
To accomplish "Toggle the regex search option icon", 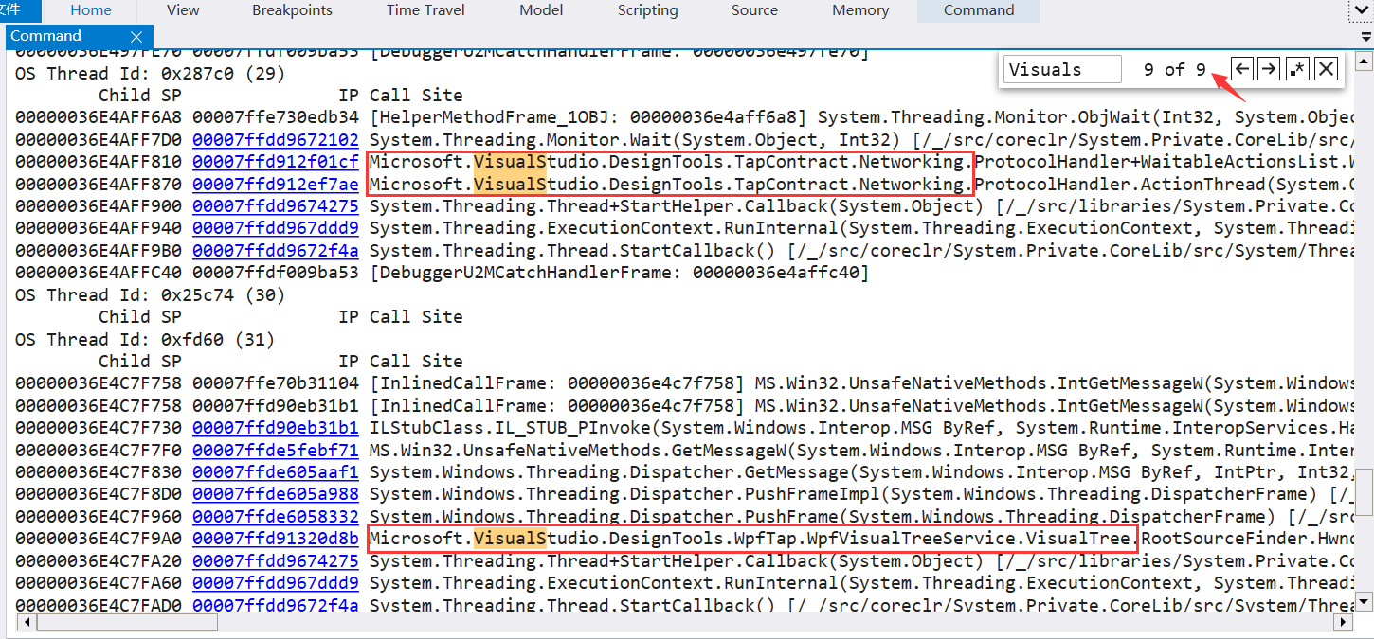I will (x=1297, y=69).
